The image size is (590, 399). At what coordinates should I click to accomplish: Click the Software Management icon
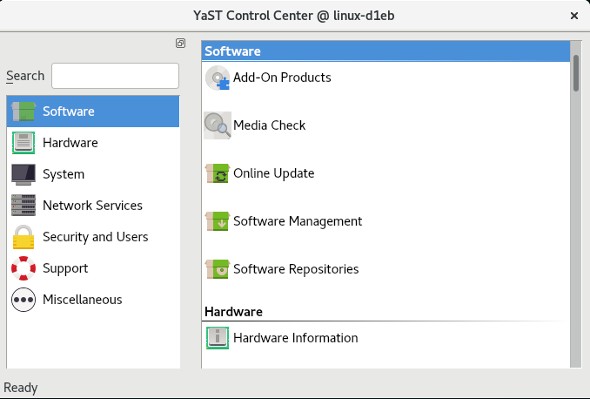pyautogui.click(x=217, y=221)
